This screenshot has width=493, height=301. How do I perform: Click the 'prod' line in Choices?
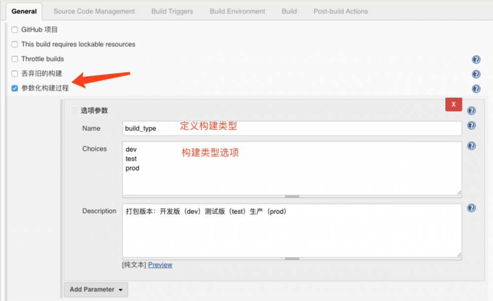(132, 168)
